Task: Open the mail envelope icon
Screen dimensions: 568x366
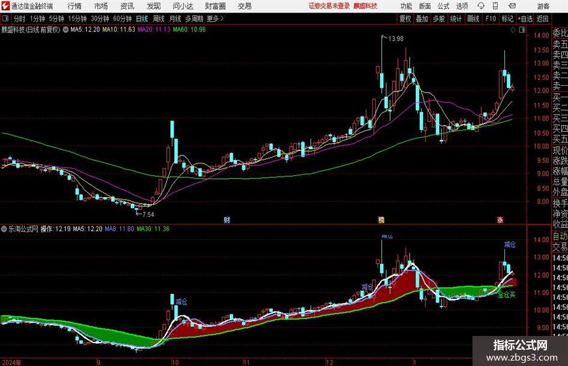Action: pyautogui.click(x=512, y=6)
